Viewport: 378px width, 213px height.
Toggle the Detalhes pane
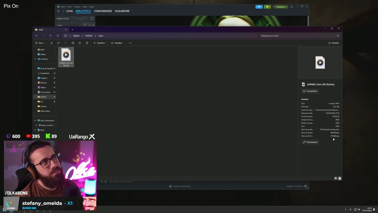coord(334,43)
